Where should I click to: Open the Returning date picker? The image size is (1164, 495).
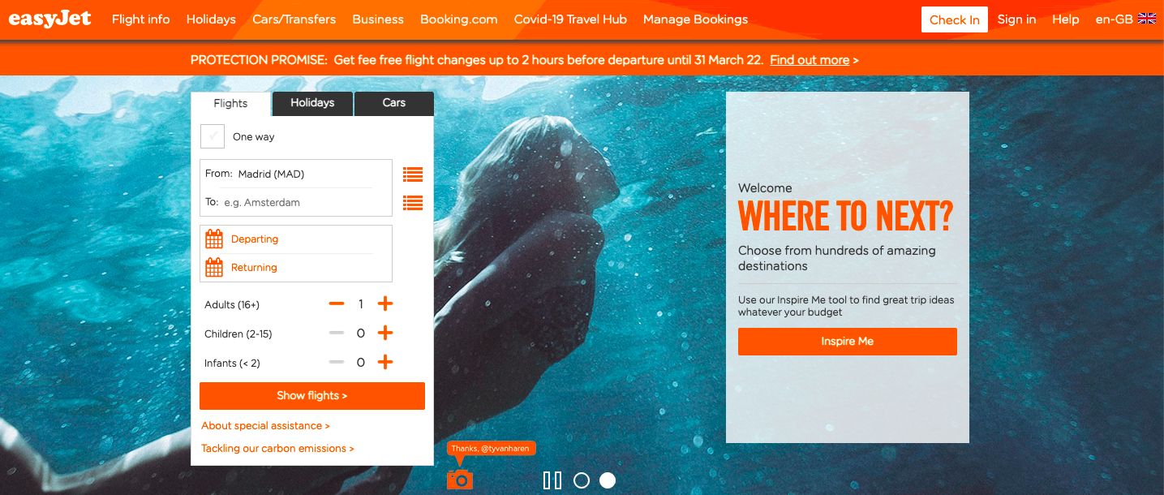(296, 268)
